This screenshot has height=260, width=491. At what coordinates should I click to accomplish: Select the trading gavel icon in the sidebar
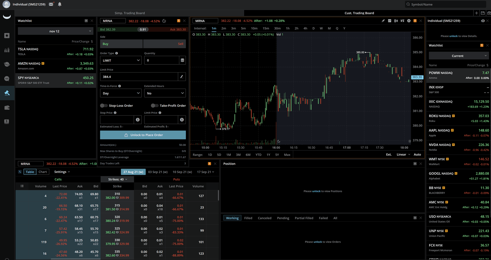click(x=7, y=93)
